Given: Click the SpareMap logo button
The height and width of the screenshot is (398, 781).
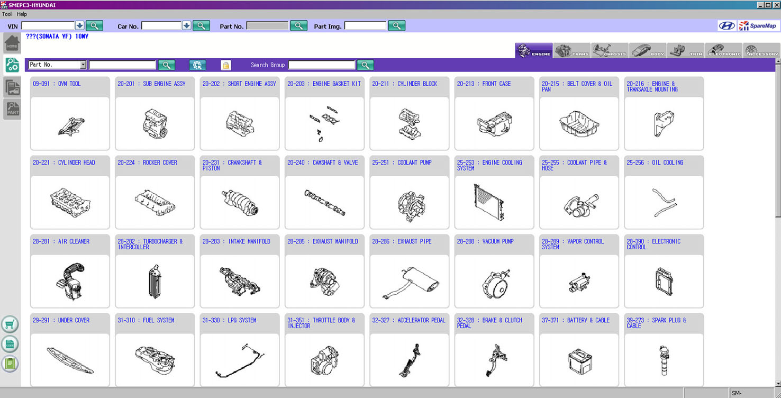Looking at the screenshot, I should tap(758, 25).
